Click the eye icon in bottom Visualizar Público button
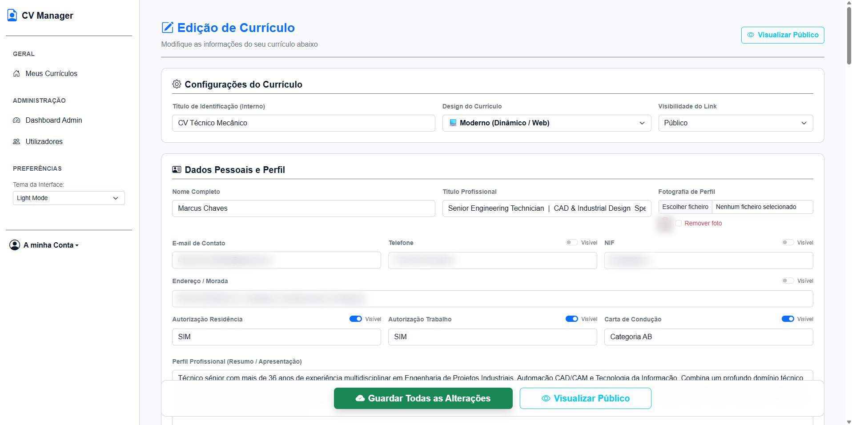The width and height of the screenshot is (852, 425). pos(546,398)
